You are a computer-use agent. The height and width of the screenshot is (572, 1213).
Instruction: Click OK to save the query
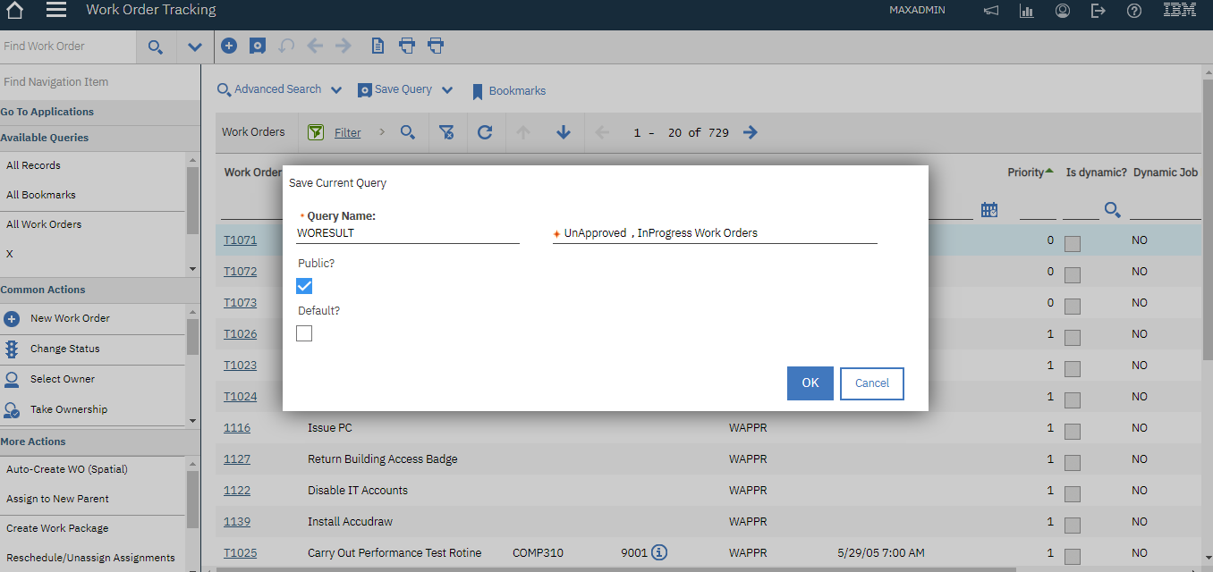[810, 383]
